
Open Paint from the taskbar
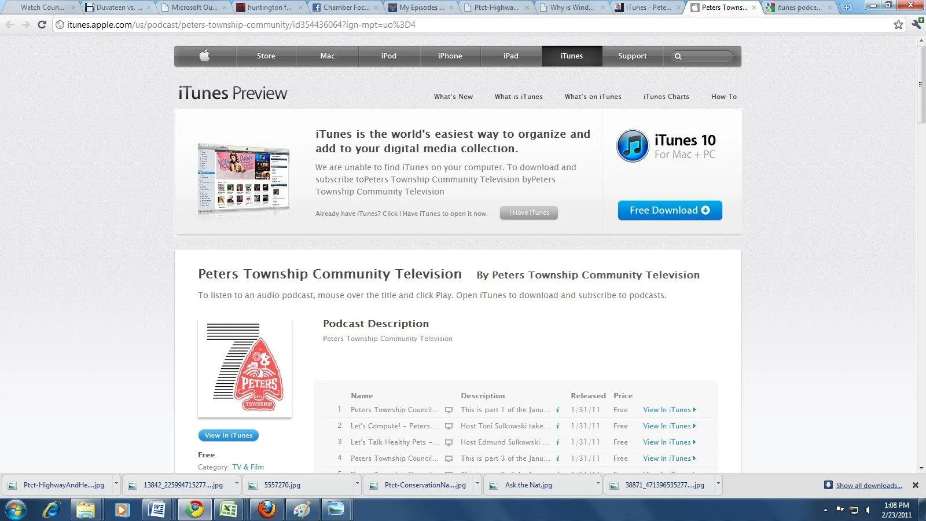click(302, 510)
